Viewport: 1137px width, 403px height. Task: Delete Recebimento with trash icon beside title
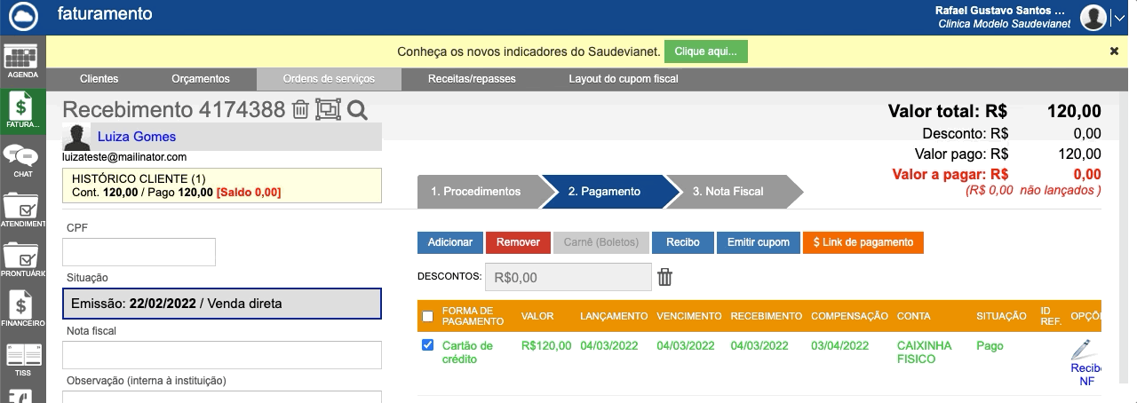pos(300,110)
